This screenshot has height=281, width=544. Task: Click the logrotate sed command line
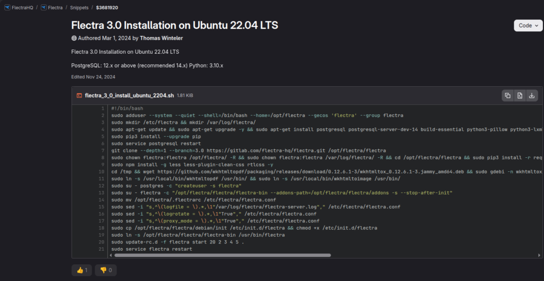click(214, 214)
